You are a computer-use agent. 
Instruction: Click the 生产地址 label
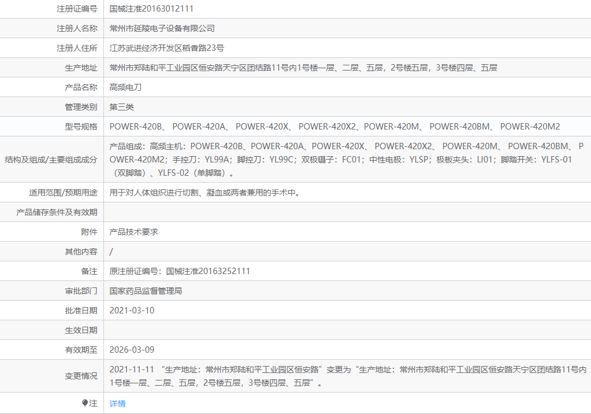click(x=81, y=68)
